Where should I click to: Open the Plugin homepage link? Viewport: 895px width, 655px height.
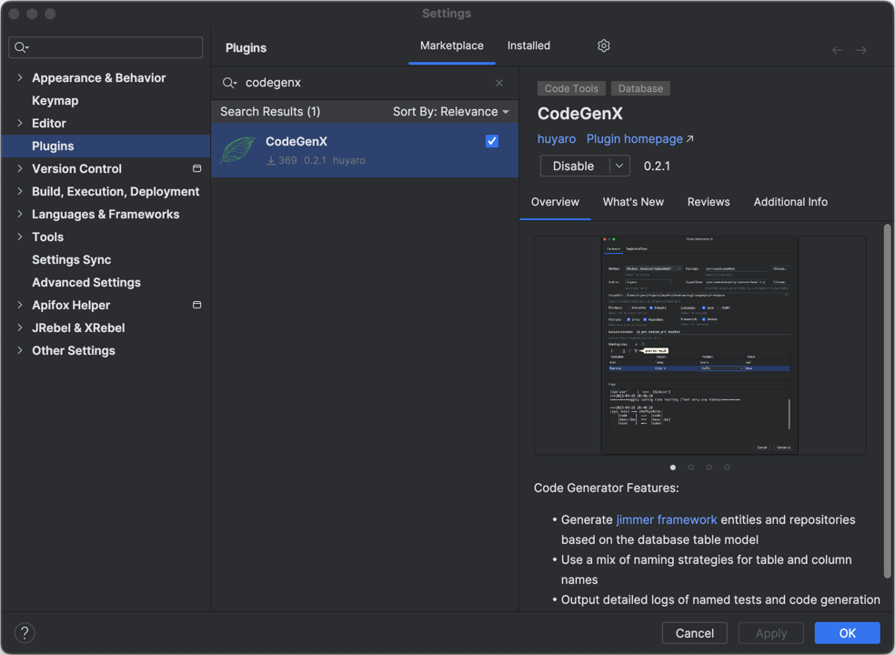(634, 139)
